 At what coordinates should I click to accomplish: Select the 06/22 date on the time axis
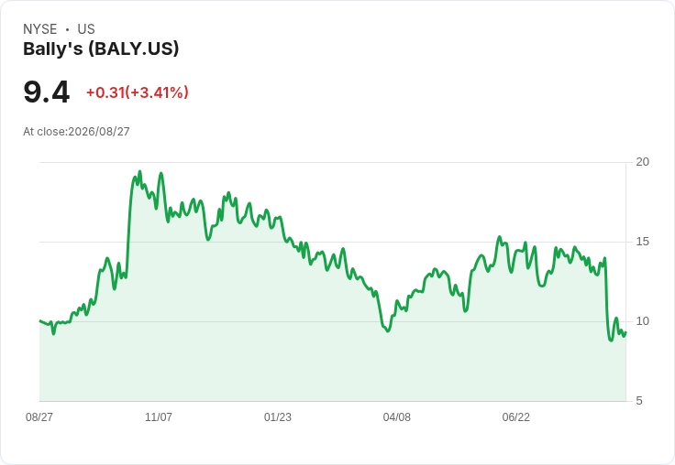[x=515, y=417]
